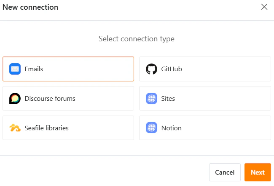Click the New connection dialog title

coord(30,7)
